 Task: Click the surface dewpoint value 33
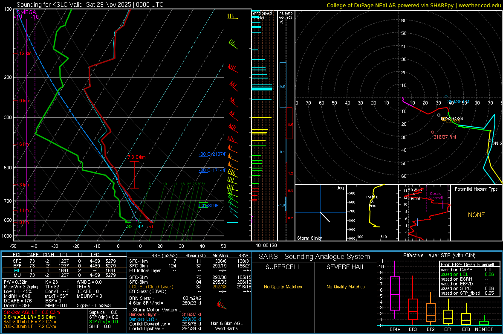coord(130,227)
